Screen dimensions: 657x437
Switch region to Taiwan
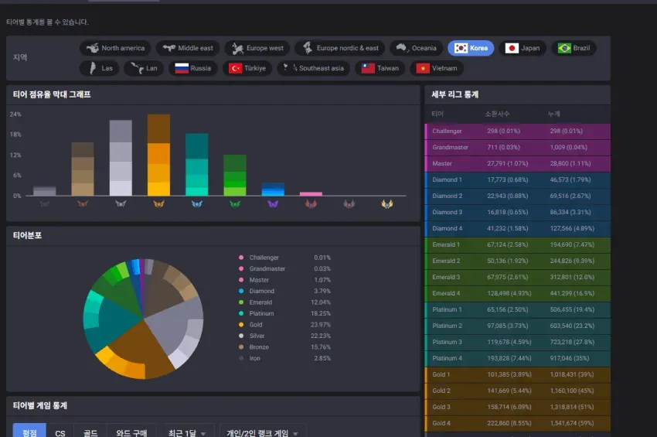380,68
